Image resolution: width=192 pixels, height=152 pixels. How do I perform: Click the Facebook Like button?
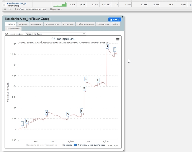(x=115, y=19)
